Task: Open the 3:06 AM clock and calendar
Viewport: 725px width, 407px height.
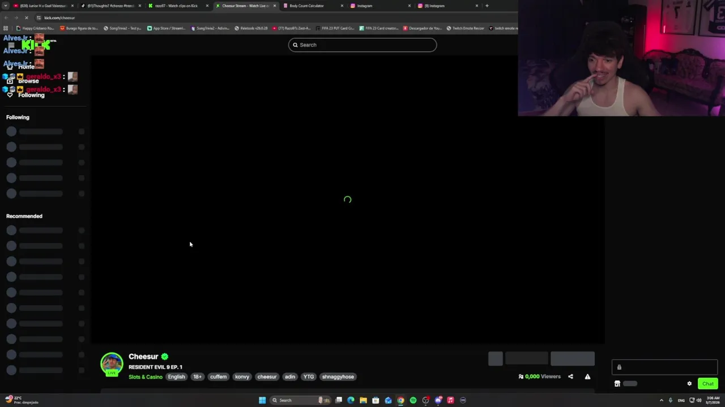Action: pos(712,400)
